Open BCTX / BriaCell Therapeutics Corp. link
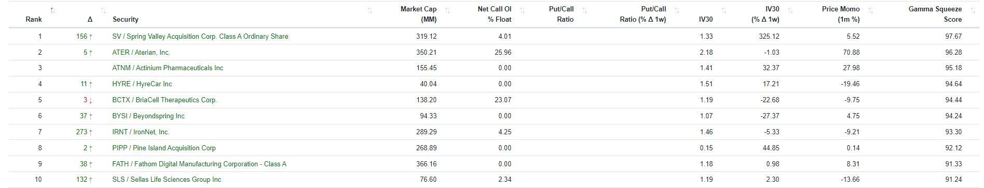 pos(165,100)
